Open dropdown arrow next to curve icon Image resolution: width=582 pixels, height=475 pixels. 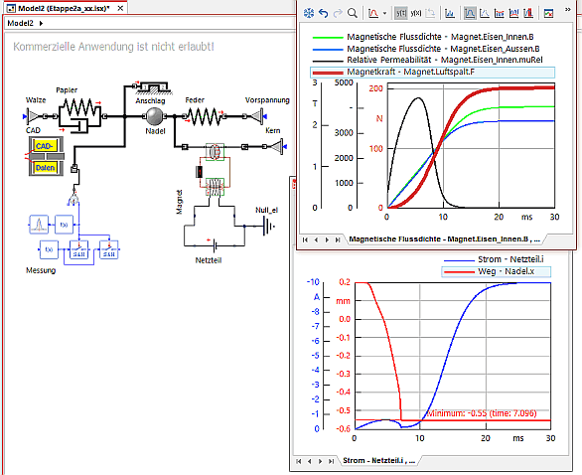tap(384, 14)
